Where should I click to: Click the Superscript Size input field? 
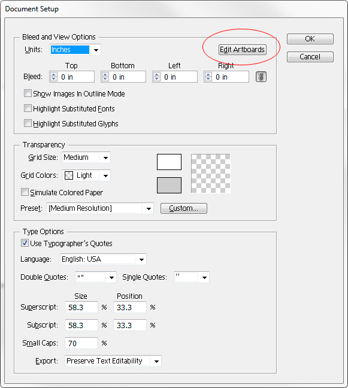pyautogui.click(x=81, y=307)
